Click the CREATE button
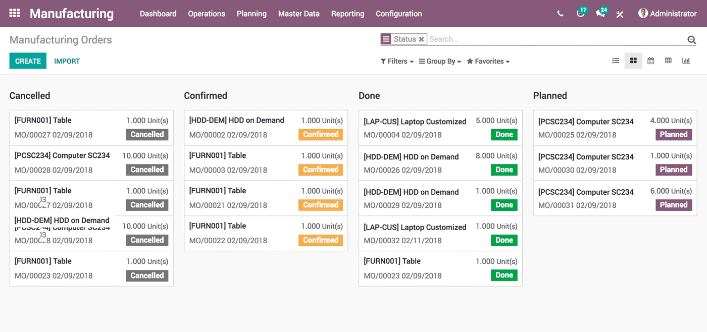The height and width of the screenshot is (332, 707). coord(28,61)
